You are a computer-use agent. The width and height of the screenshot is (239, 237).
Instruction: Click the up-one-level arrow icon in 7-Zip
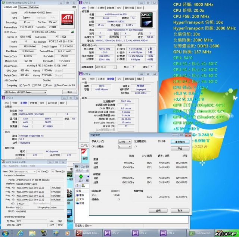(77, 185)
